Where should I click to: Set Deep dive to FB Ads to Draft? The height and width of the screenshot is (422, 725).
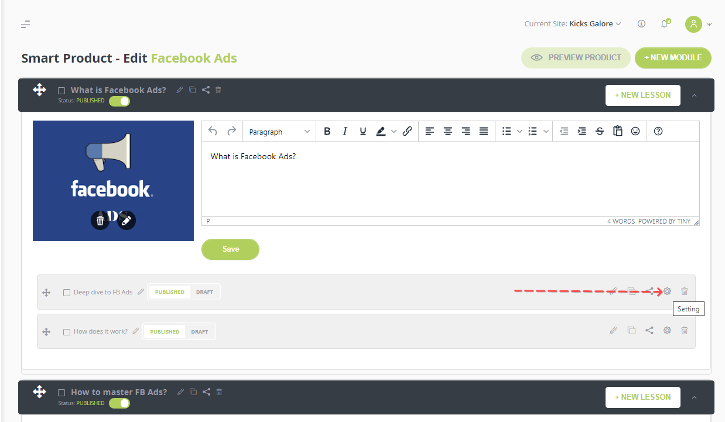pyautogui.click(x=204, y=292)
